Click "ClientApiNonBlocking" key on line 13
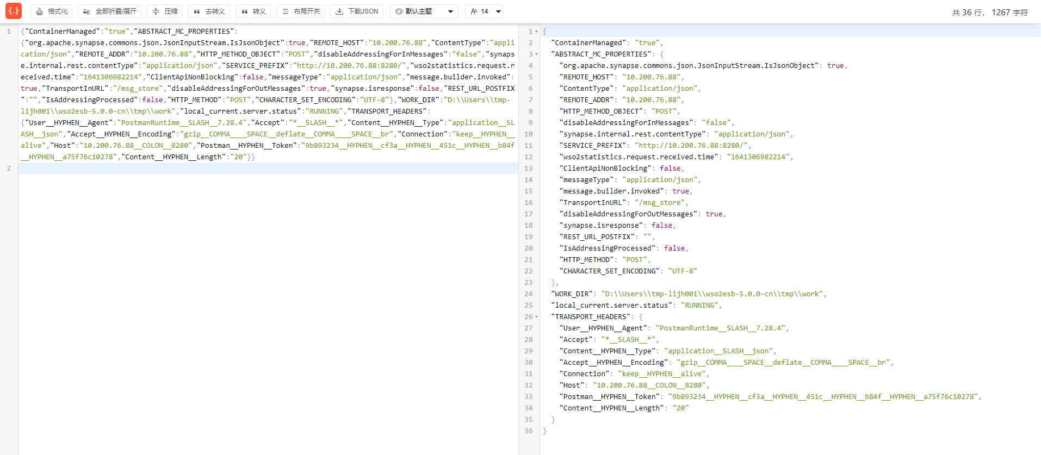 tap(605, 169)
